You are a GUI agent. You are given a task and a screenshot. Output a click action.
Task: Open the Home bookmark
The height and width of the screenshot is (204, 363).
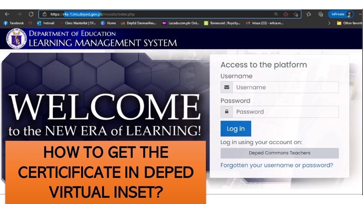pos(108,23)
